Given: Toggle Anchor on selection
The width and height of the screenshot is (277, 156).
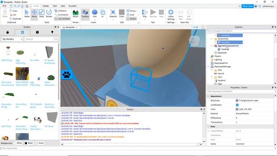Looking at the screenshot, I should 132,19.
